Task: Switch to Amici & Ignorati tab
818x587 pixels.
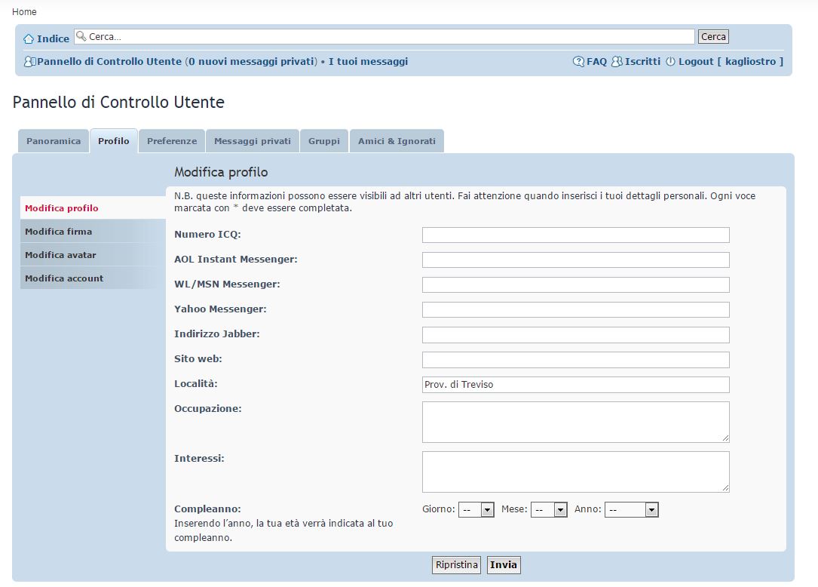Action: pyautogui.click(x=397, y=141)
